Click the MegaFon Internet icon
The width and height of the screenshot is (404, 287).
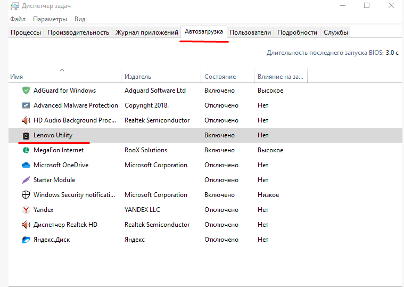coord(26,150)
